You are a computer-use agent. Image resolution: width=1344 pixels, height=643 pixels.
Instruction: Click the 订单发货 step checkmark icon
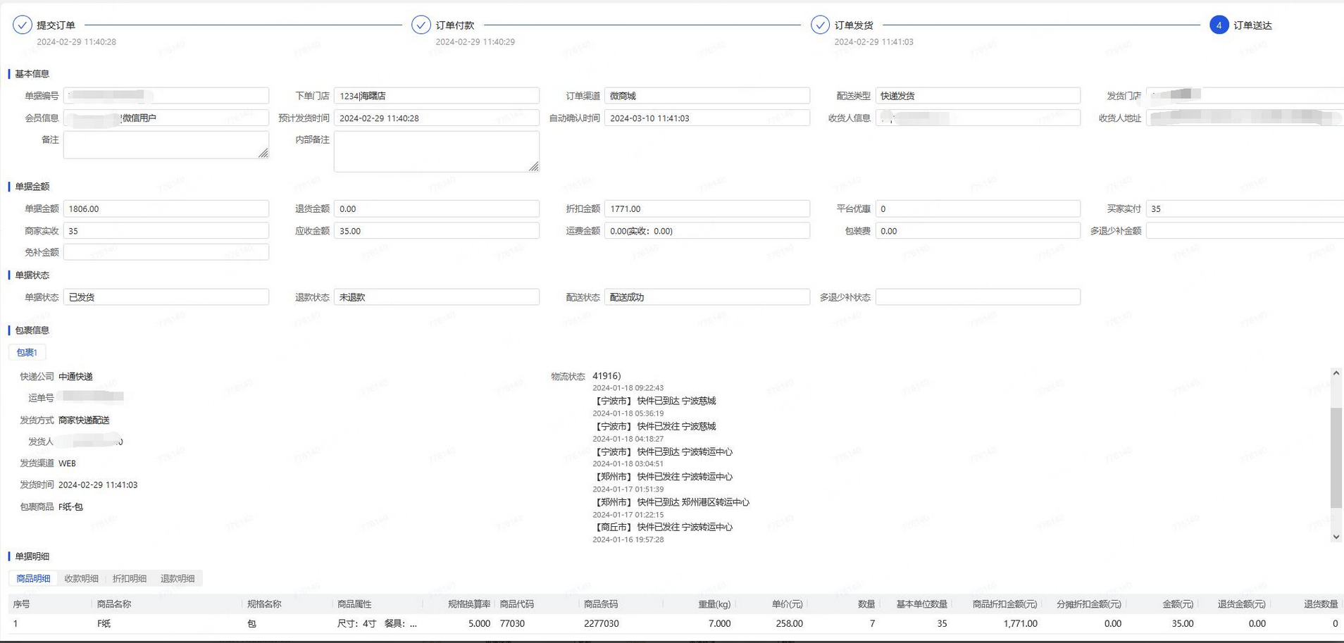pyautogui.click(x=820, y=25)
